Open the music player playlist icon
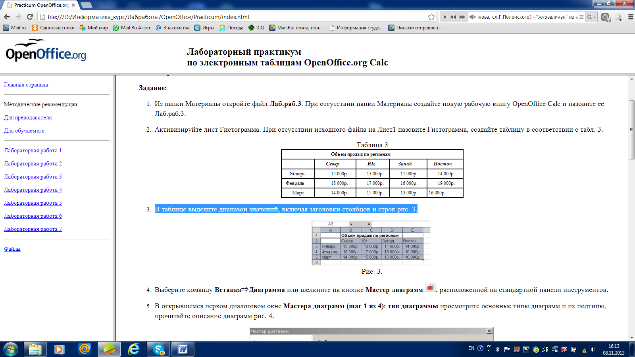The image size is (635, 357). [581, 17]
